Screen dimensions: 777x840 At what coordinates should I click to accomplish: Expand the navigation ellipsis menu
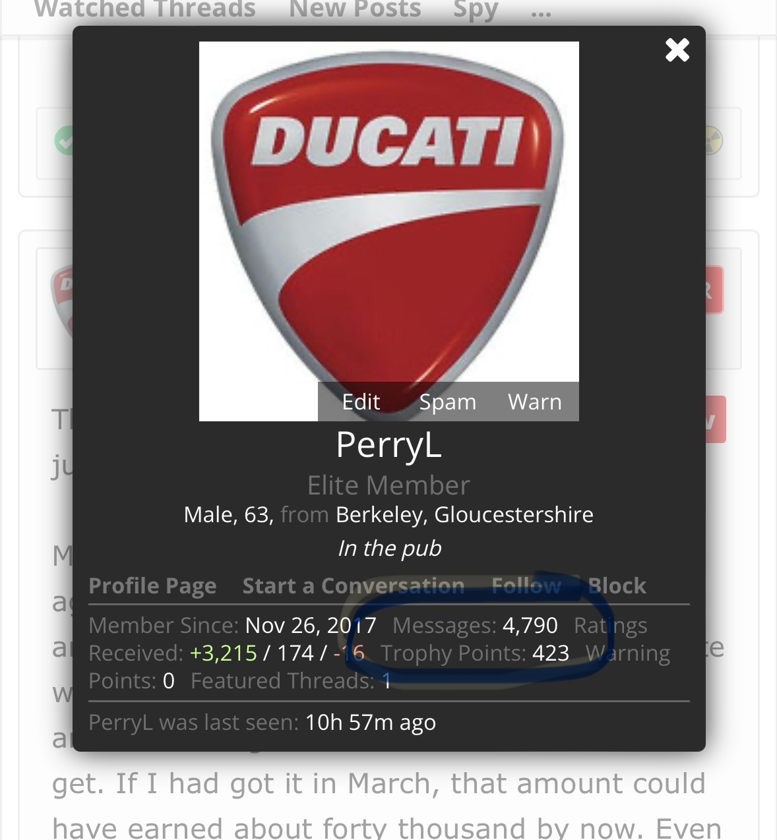pos(541,12)
